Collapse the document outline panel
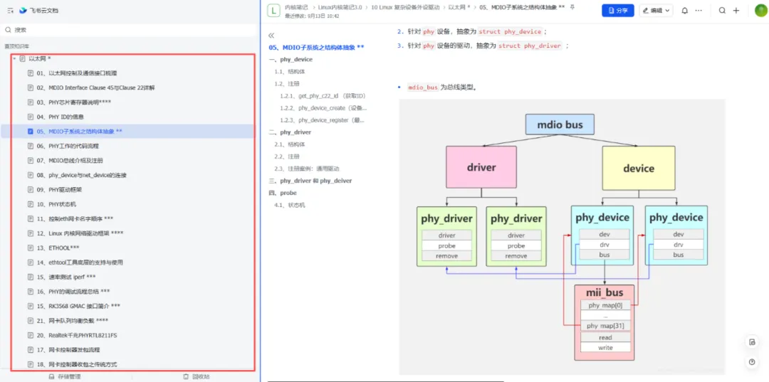The image size is (769, 382). pos(272,36)
